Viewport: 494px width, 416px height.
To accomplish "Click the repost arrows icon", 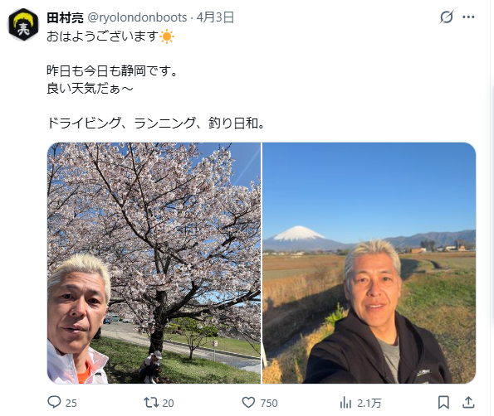I will coord(151,403).
